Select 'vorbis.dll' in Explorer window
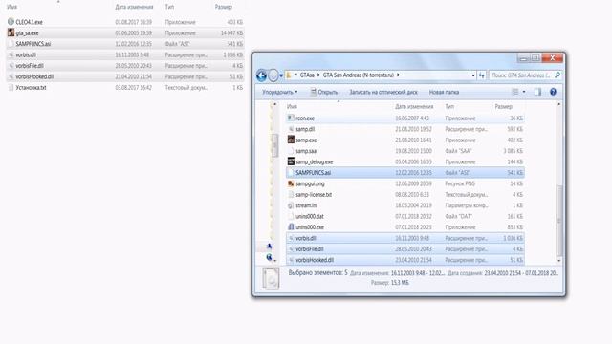 [405, 238]
